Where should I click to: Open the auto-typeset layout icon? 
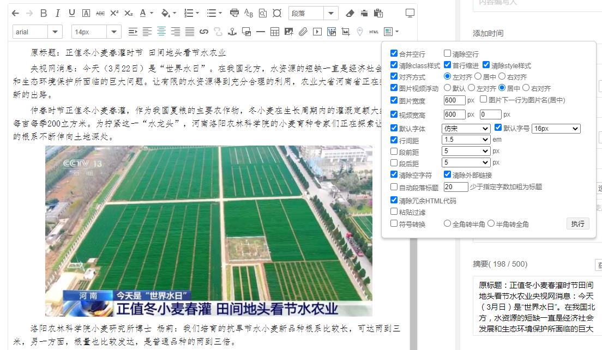(x=388, y=32)
